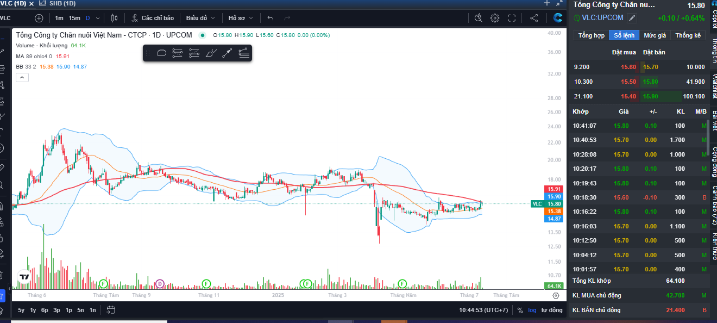Grab the floating drawing toolbar drag handle
This screenshot has height=323, width=717.
[x=147, y=53]
